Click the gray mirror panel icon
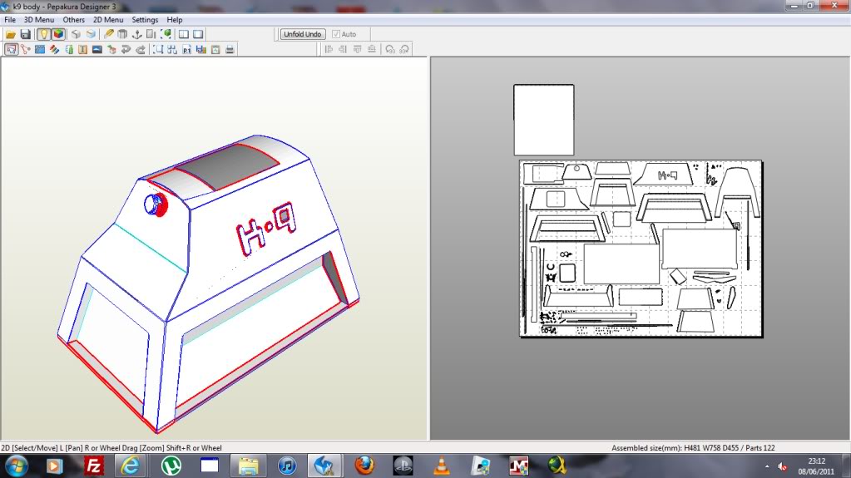851x478 pixels. (x=151, y=34)
